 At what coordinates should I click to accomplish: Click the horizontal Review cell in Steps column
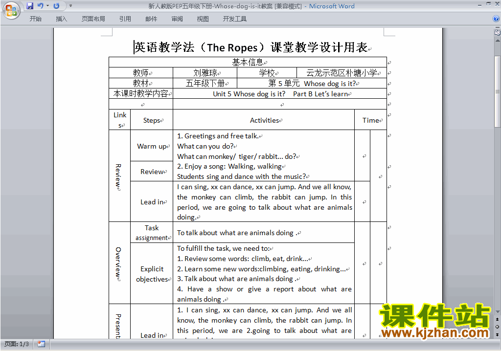(152, 172)
